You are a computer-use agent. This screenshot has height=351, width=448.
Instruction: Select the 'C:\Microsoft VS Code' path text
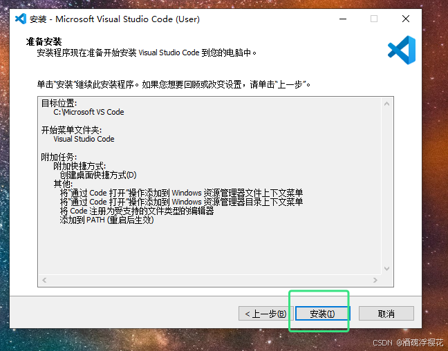pos(88,112)
